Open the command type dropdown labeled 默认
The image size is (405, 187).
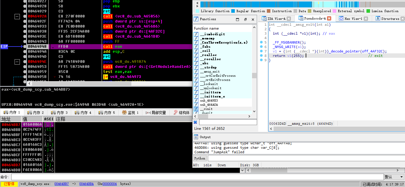point(394,177)
